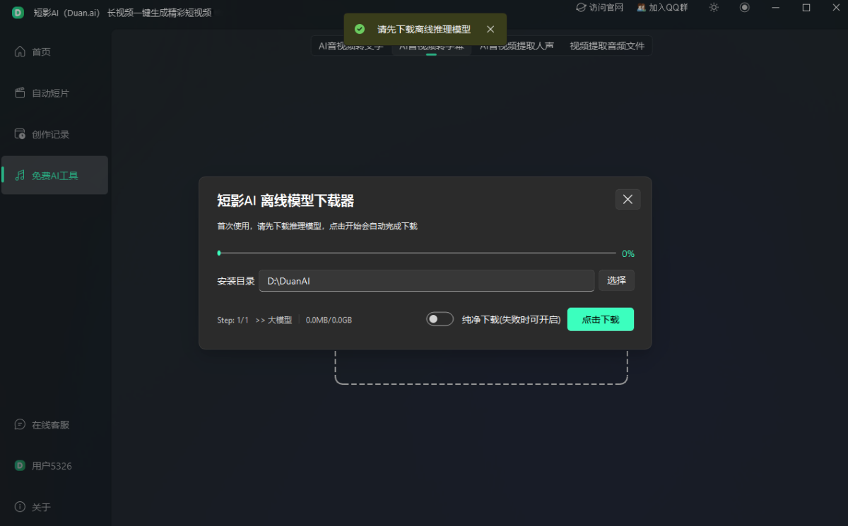This screenshot has height=526, width=848.
Task: Click the green 点击下载 button
Action: point(600,319)
